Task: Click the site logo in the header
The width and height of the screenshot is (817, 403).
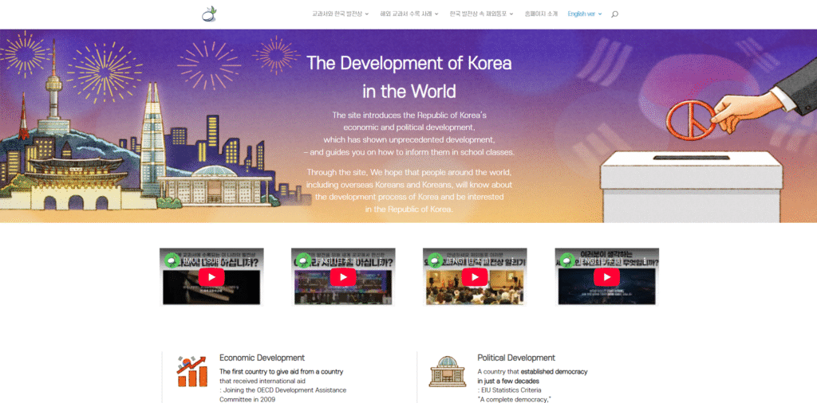Action: (x=209, y=14)
